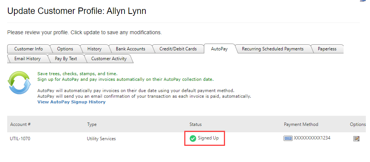Click the Status column header
The height and width of the screenshot is (162, 370).
pyautogui.click(x=196, y=124)
